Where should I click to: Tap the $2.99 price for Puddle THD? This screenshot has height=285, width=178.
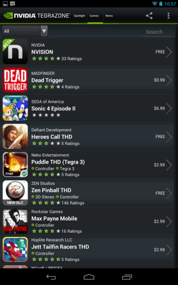click(159, 165)
